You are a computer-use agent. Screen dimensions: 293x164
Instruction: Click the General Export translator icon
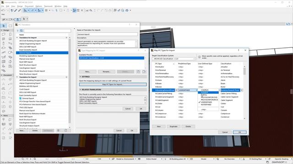[x=21, y=98]
